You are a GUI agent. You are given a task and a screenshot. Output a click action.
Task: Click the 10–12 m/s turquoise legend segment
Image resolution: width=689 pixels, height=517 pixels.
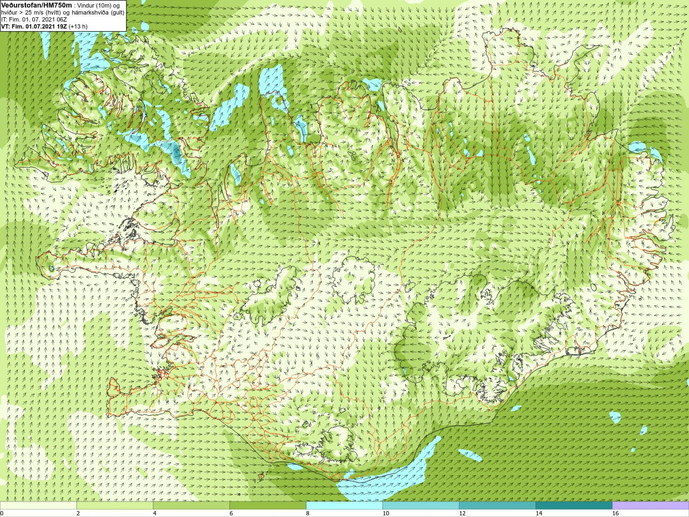tap(421, 506)
